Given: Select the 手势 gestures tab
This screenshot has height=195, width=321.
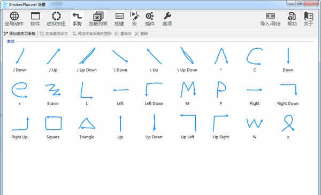Looking at the screenshot, I should click(77, 19).
